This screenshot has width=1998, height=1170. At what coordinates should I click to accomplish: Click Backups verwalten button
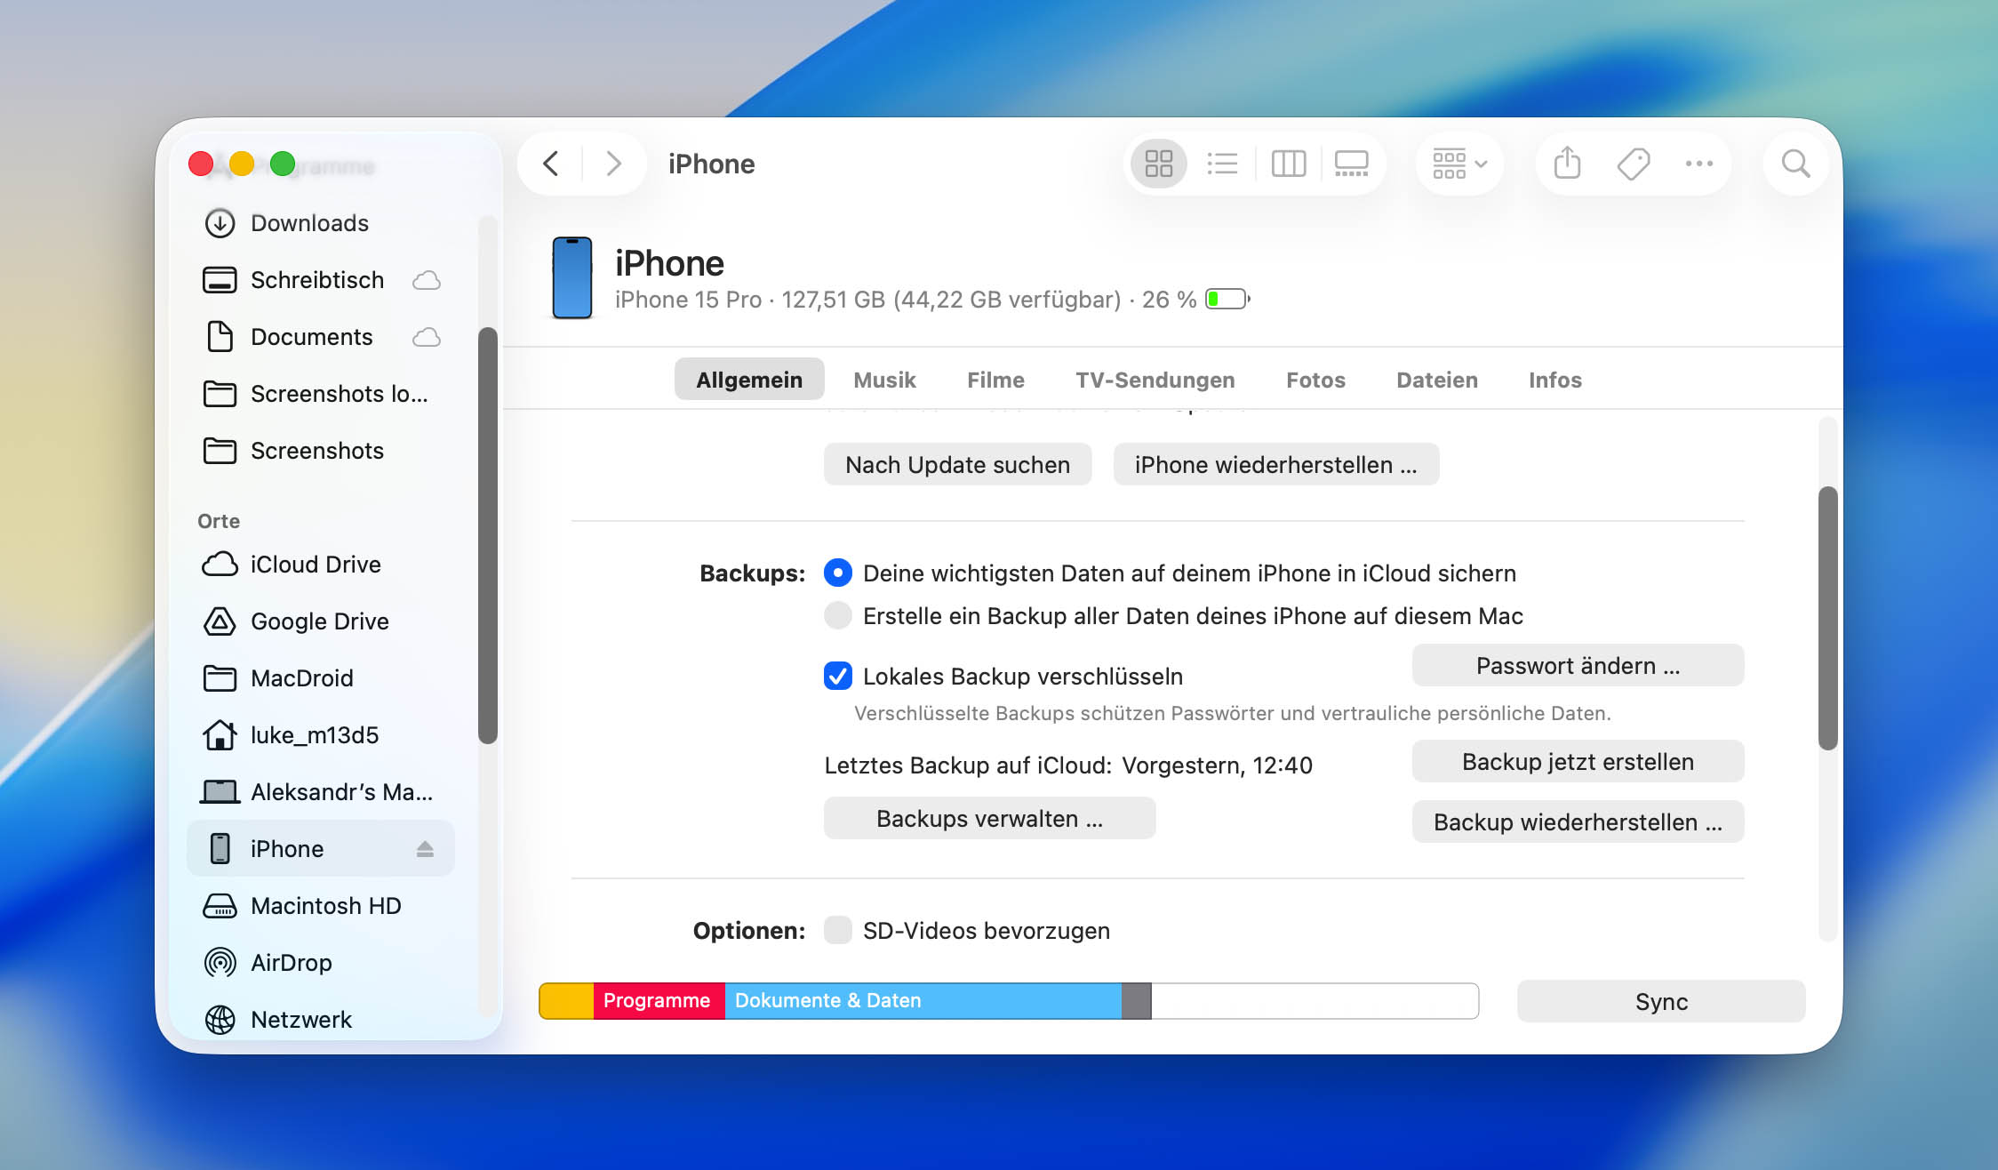[989, 819]
